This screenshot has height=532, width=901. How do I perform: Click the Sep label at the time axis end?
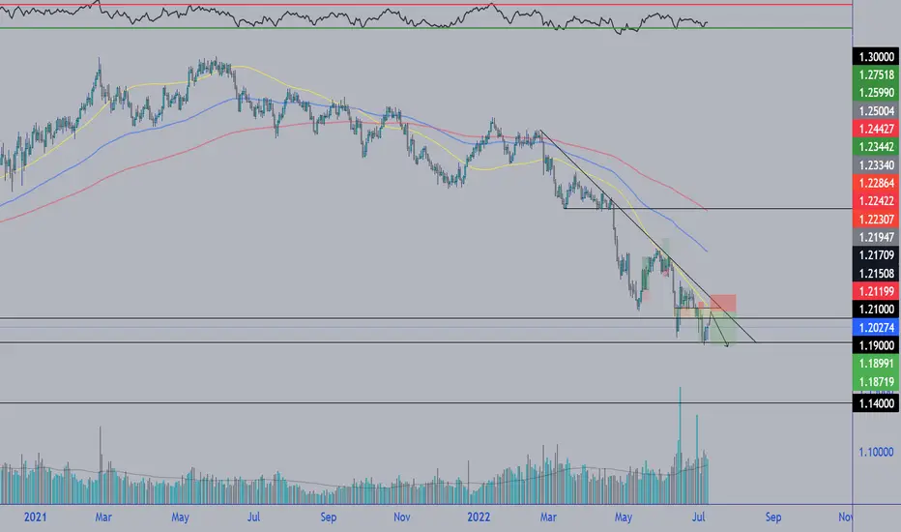tap(773, 517)
